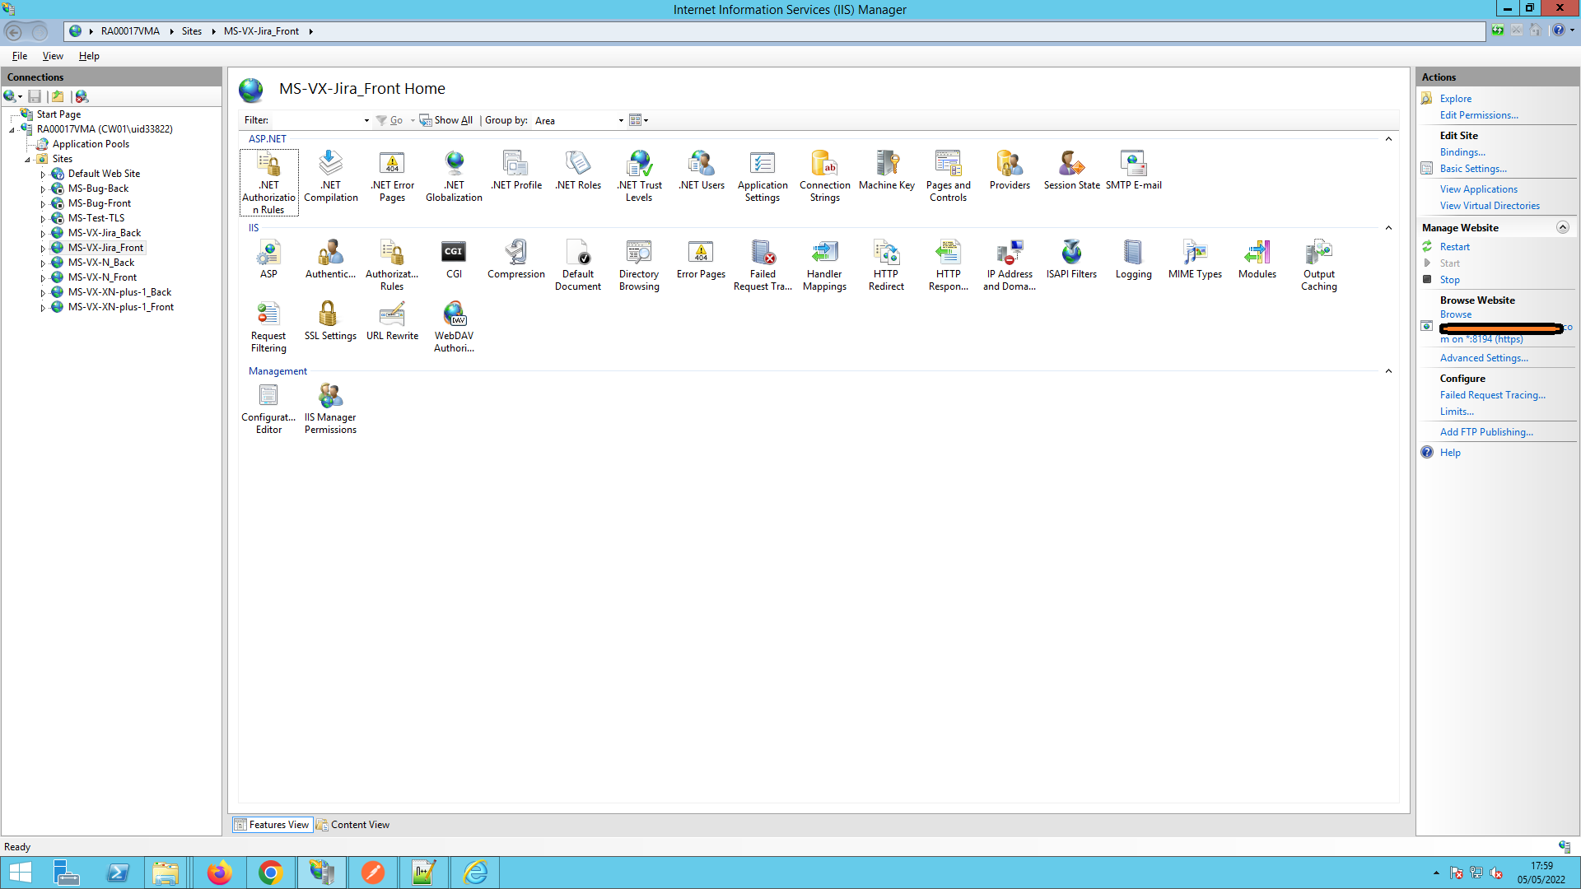Open the View menu
Viewport: 1581px width, 889px height.
53,56
